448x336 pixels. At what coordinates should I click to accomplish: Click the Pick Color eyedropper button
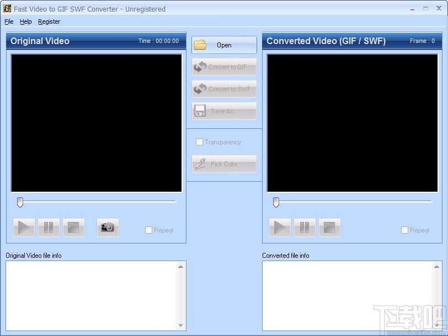(x=224, y=164)
